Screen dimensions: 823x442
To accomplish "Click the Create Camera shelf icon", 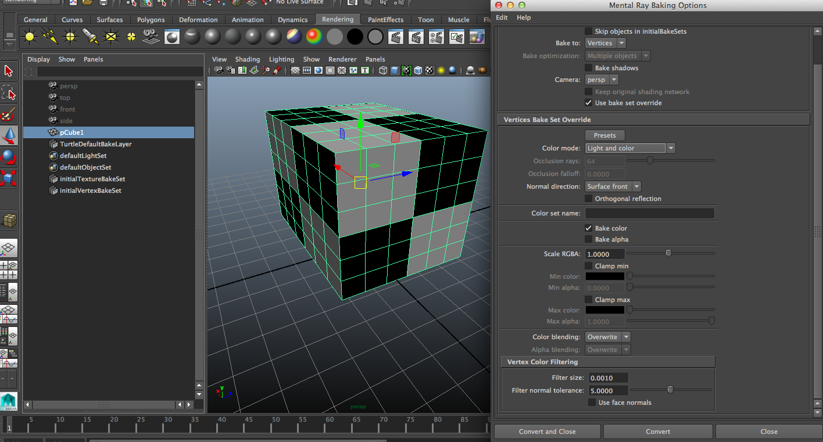I will [151, 37].
